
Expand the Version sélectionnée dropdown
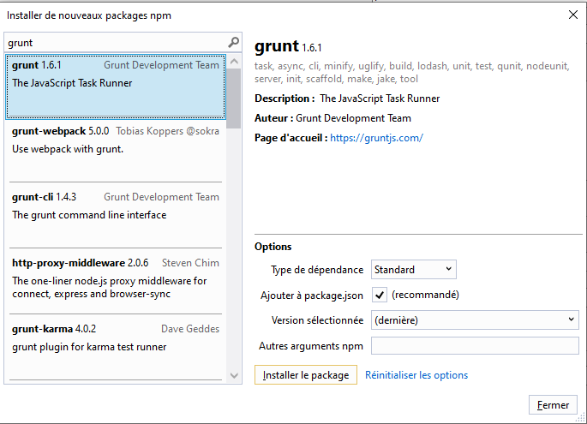pos(475,320)
